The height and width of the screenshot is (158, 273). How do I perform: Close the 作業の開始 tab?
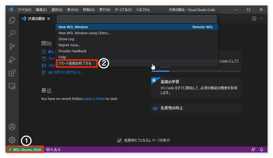(49, 19)
